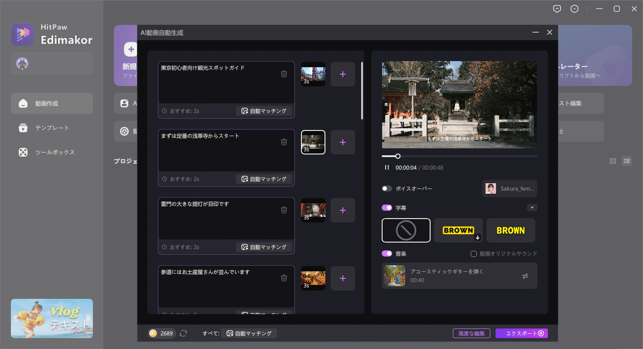Click the AI credits coin icon
This screenshot has height=349, width=643.
pyautogui.click(x=153, y=333)
